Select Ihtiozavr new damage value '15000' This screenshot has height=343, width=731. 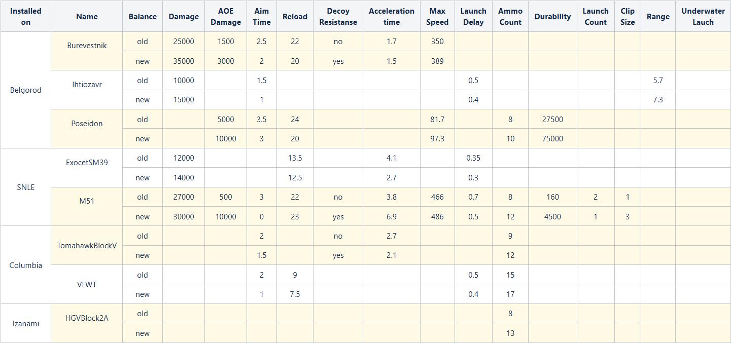point(184,100)
